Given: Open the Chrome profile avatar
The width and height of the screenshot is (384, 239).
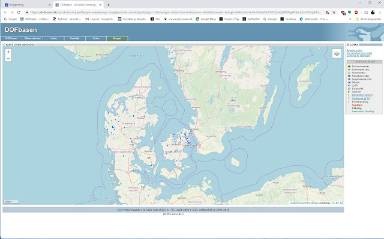Looking at the screenshot, I should click(x=373, y=12).
